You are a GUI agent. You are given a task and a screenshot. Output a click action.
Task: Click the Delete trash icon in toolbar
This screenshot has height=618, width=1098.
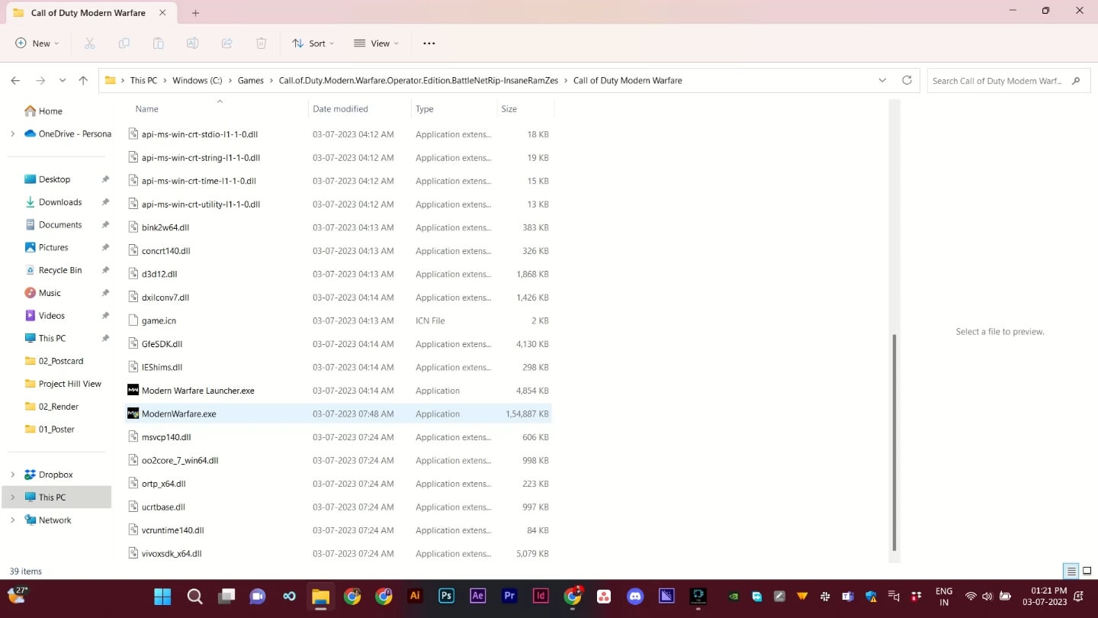click(261, 43)
